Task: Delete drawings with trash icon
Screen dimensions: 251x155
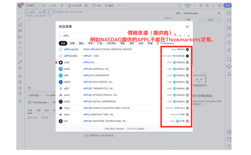Action: pyautogui.click(x=20, y=102)
